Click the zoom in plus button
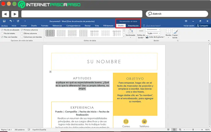The width and height of the screenshot is (211, 132). pyautogui.click(x=202, y=130)
